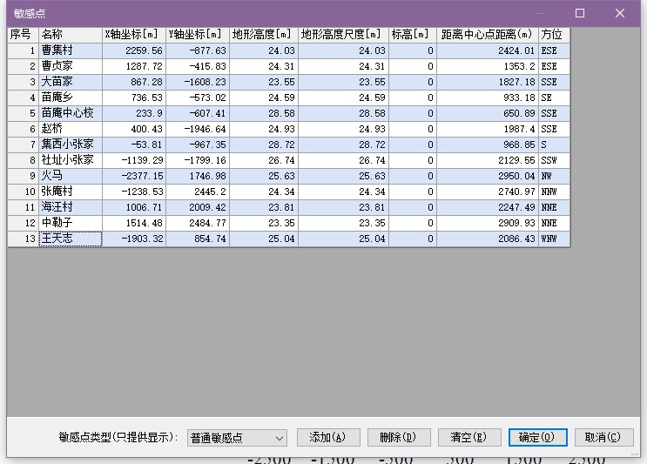Click the 火马 row direction cell NW
This screenshot has width=647, height=464.
coord(553,176)
